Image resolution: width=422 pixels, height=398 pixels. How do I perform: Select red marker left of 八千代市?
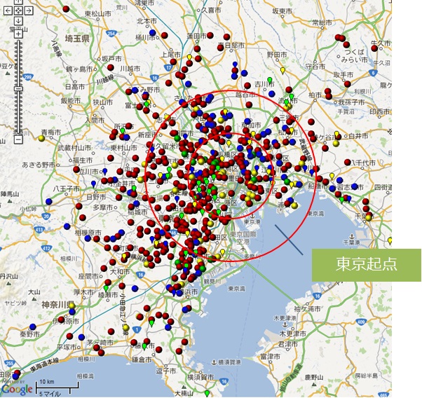(x=348, y=163)
